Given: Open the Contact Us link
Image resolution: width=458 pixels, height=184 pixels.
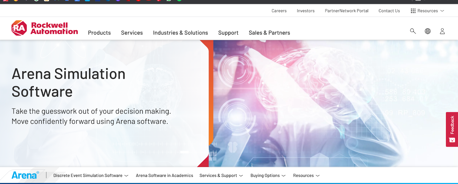Looking at the screenshot, I should (389, 11).
